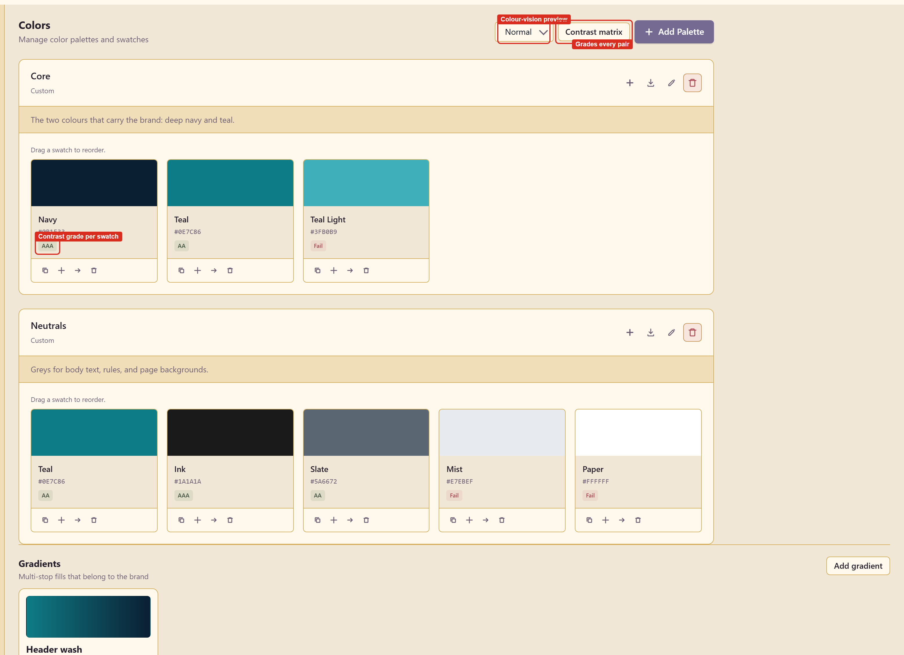Add a swatch to the Core palette
Image resolution: width=904 pixels, height=655 pixels.
point(629,83)
